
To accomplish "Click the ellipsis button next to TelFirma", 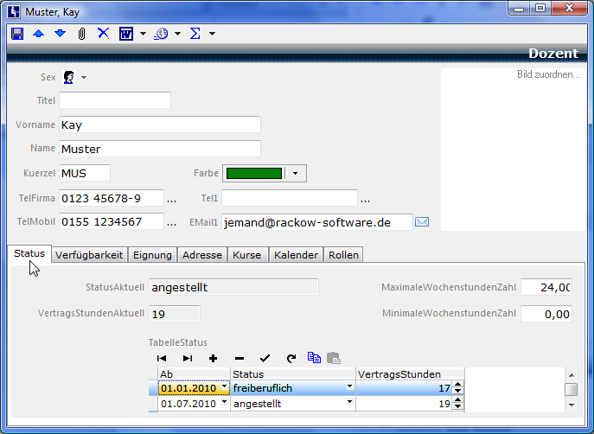I will click(x=171, y=199).
